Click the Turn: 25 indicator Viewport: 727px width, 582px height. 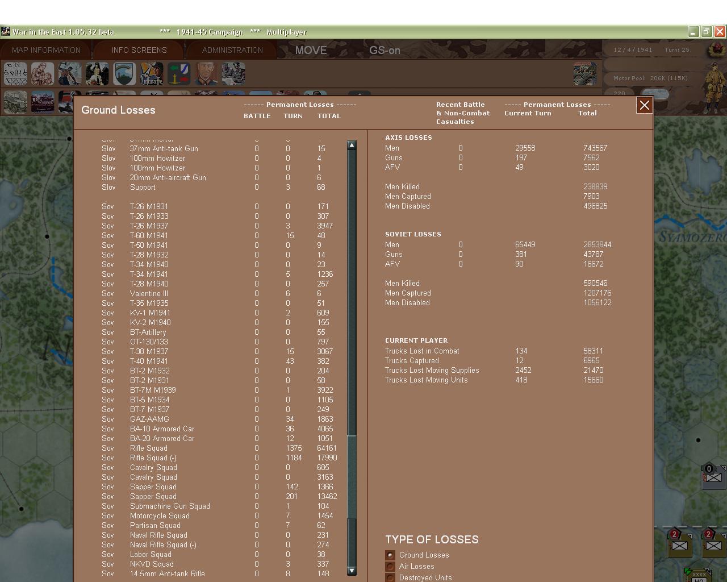click(677, 49)
